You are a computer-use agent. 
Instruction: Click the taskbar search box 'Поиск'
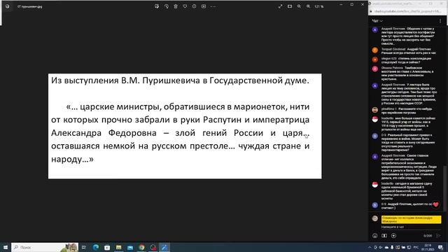coord(45,247)
